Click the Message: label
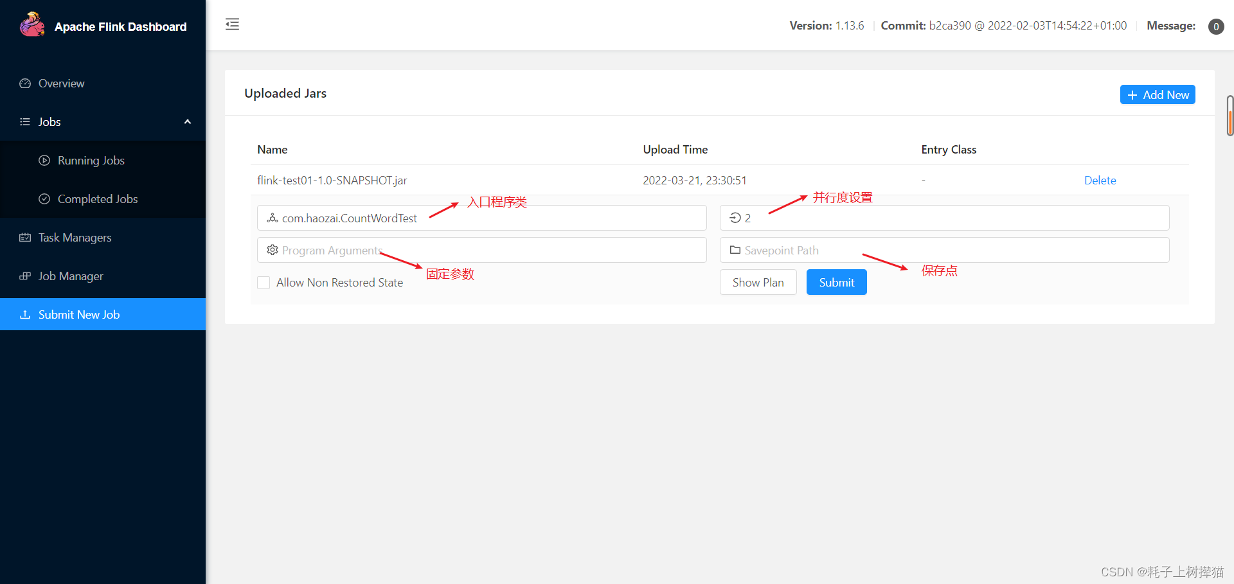 click(1171, 26)
